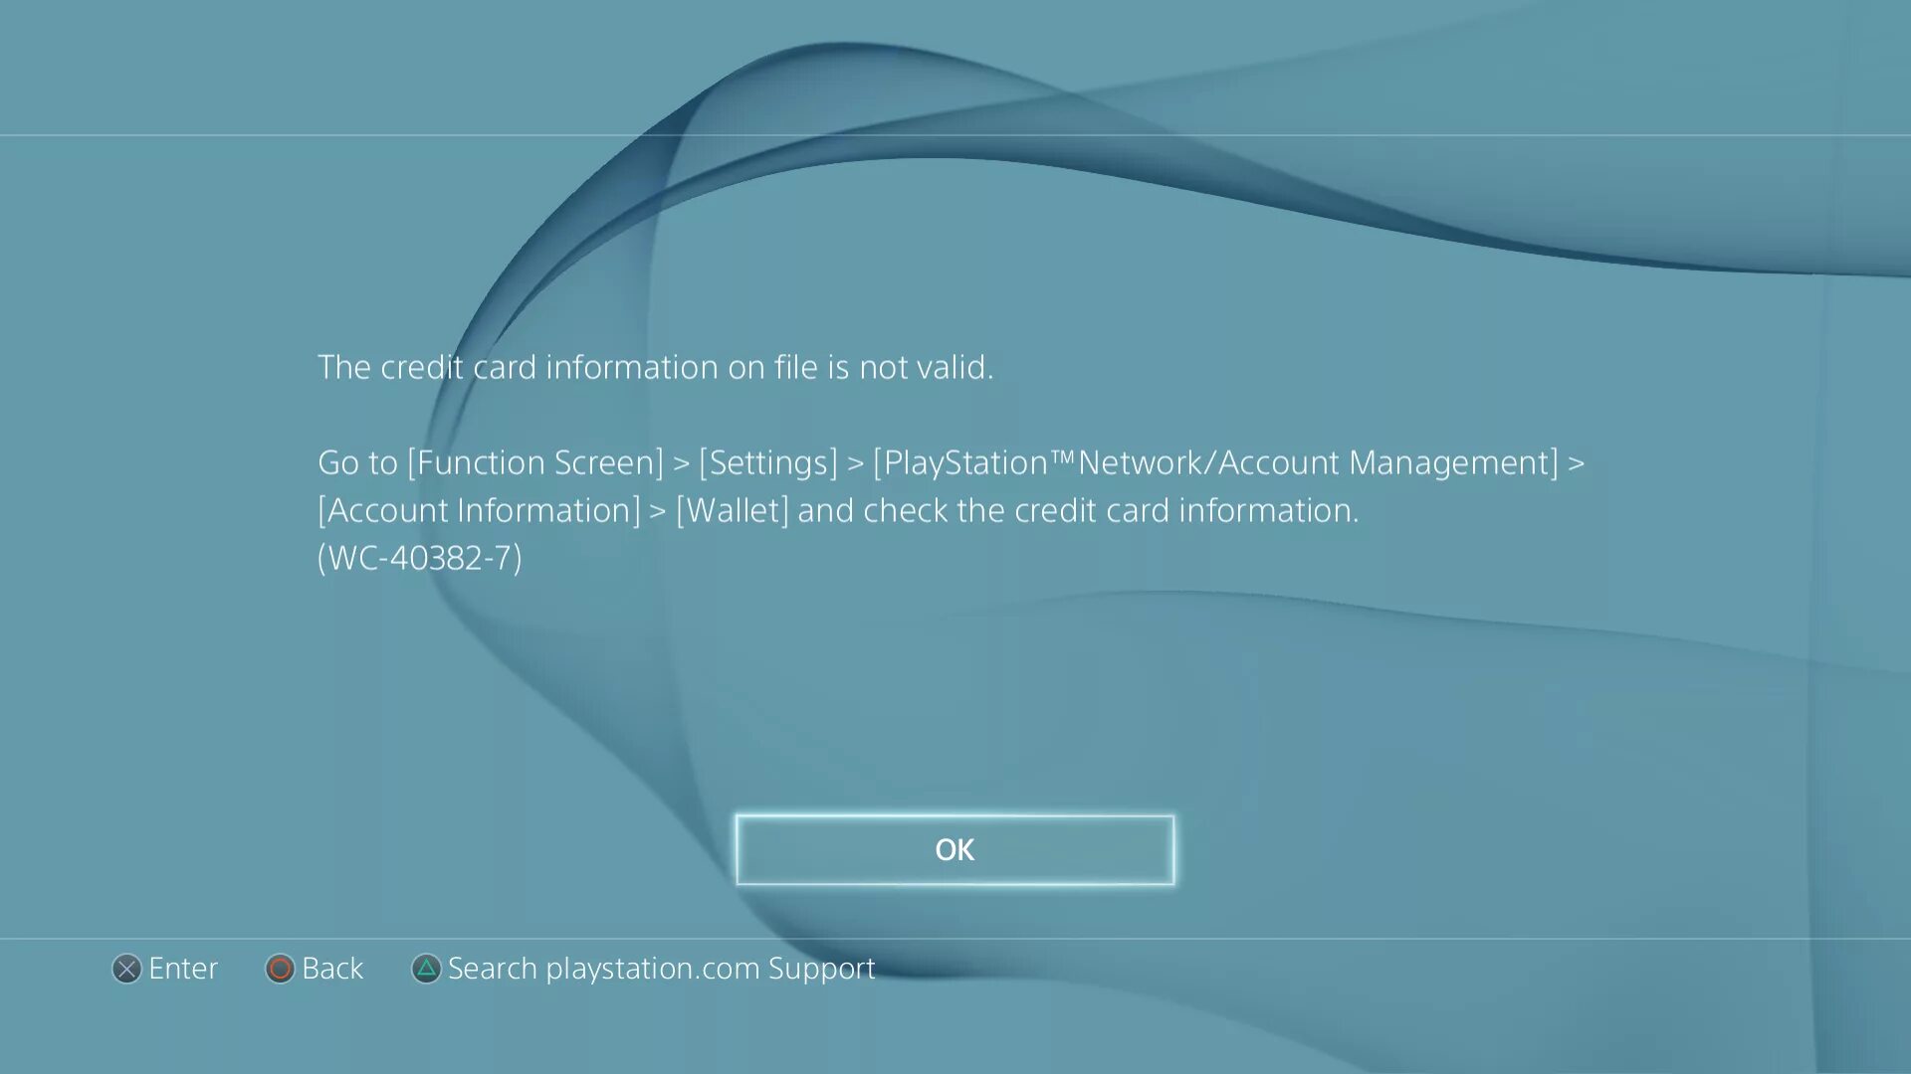Click the arrow after [Account Information]
Screen dimensions: 1911x1074
pos(657,512)
